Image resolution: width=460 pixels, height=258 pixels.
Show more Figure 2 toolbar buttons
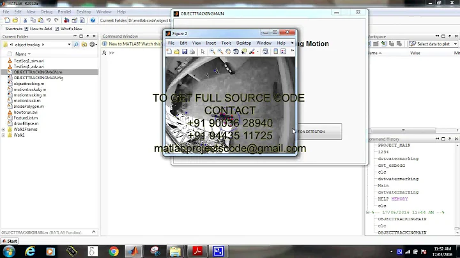point(293,50)
